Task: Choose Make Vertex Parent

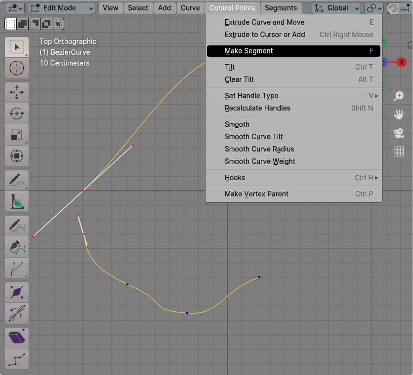Action: tap(293, 194)
